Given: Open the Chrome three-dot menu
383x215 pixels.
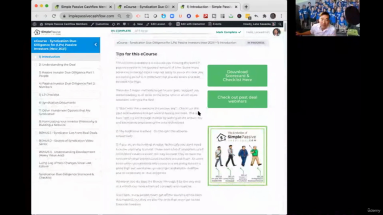Looking at the screenshot, I should tap(281, 16).
